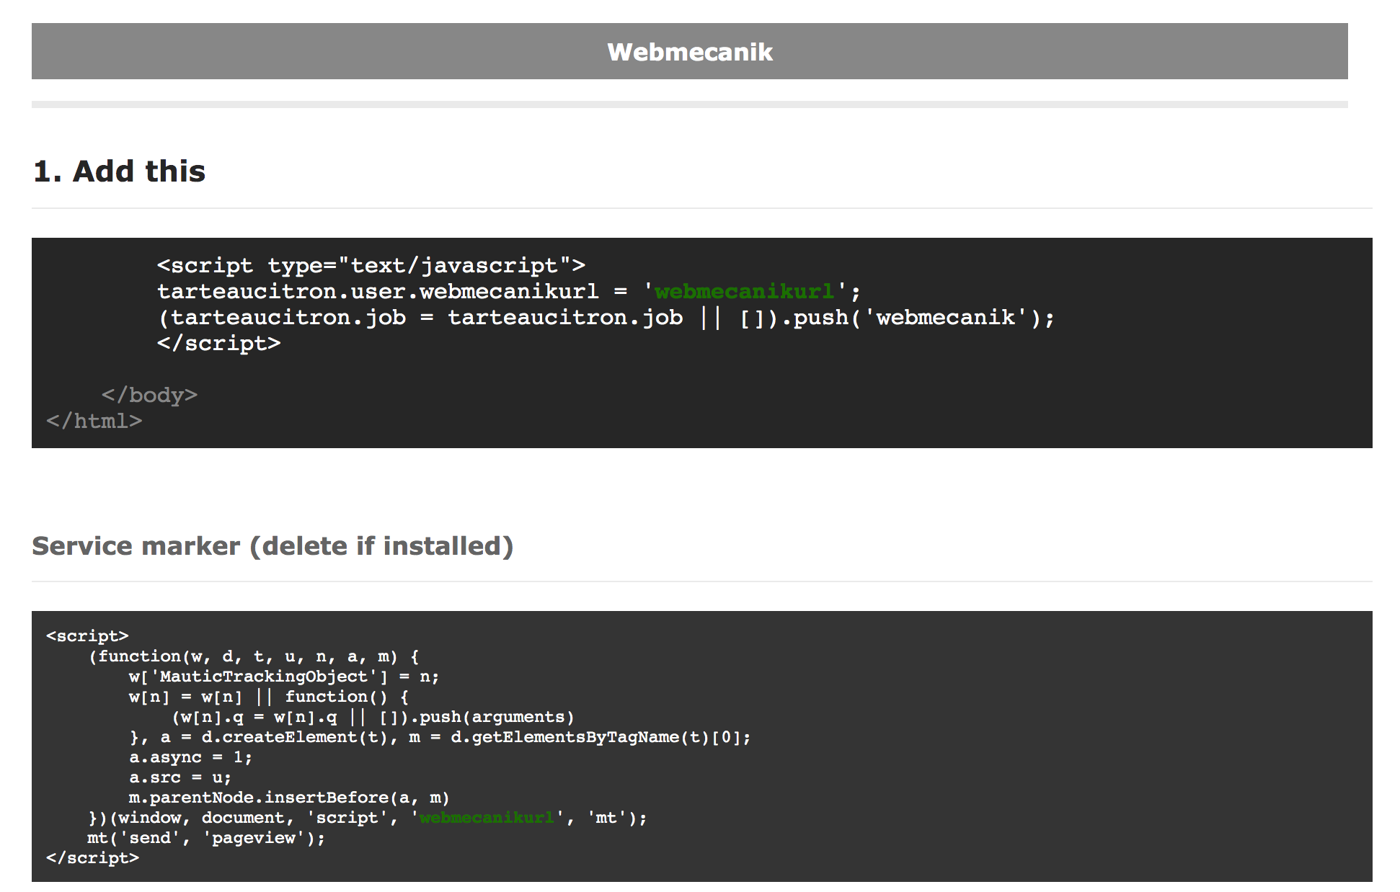The width and height of the screenshot is (1400, 892).
Task: Click the grayed </body> closing tag
Action: (149, 395)
